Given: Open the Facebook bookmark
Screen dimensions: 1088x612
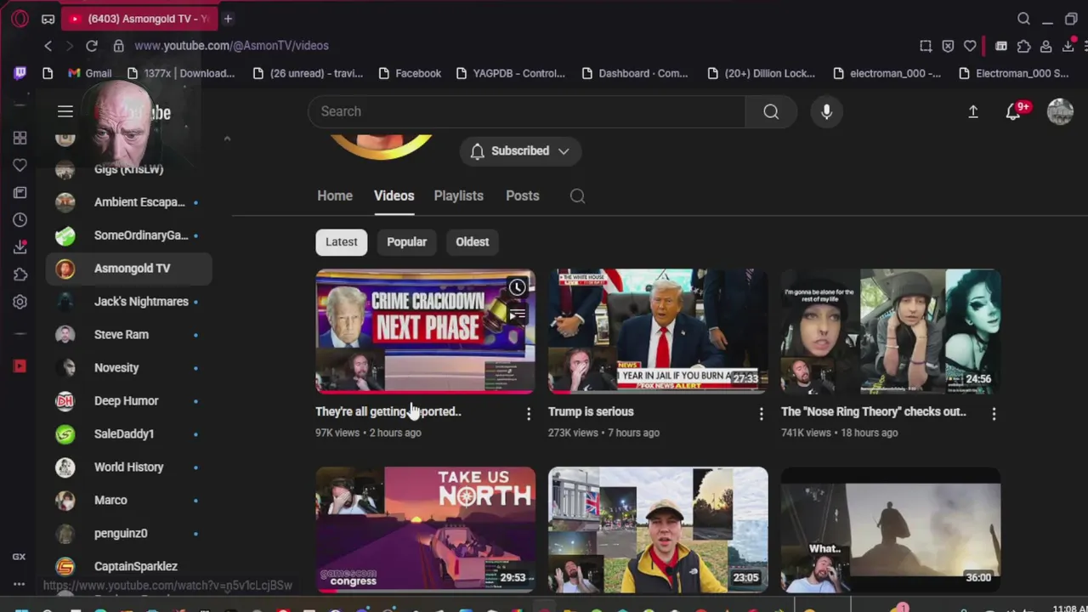Looking at the screenshot, I should coord(409,73).
